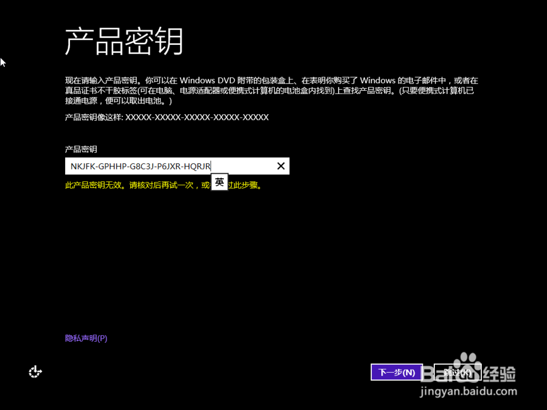Image resolution: width=547 pixels, height=410 pixels.
Task: Click the yellow invalid product key message
Action: pos(163,185)
